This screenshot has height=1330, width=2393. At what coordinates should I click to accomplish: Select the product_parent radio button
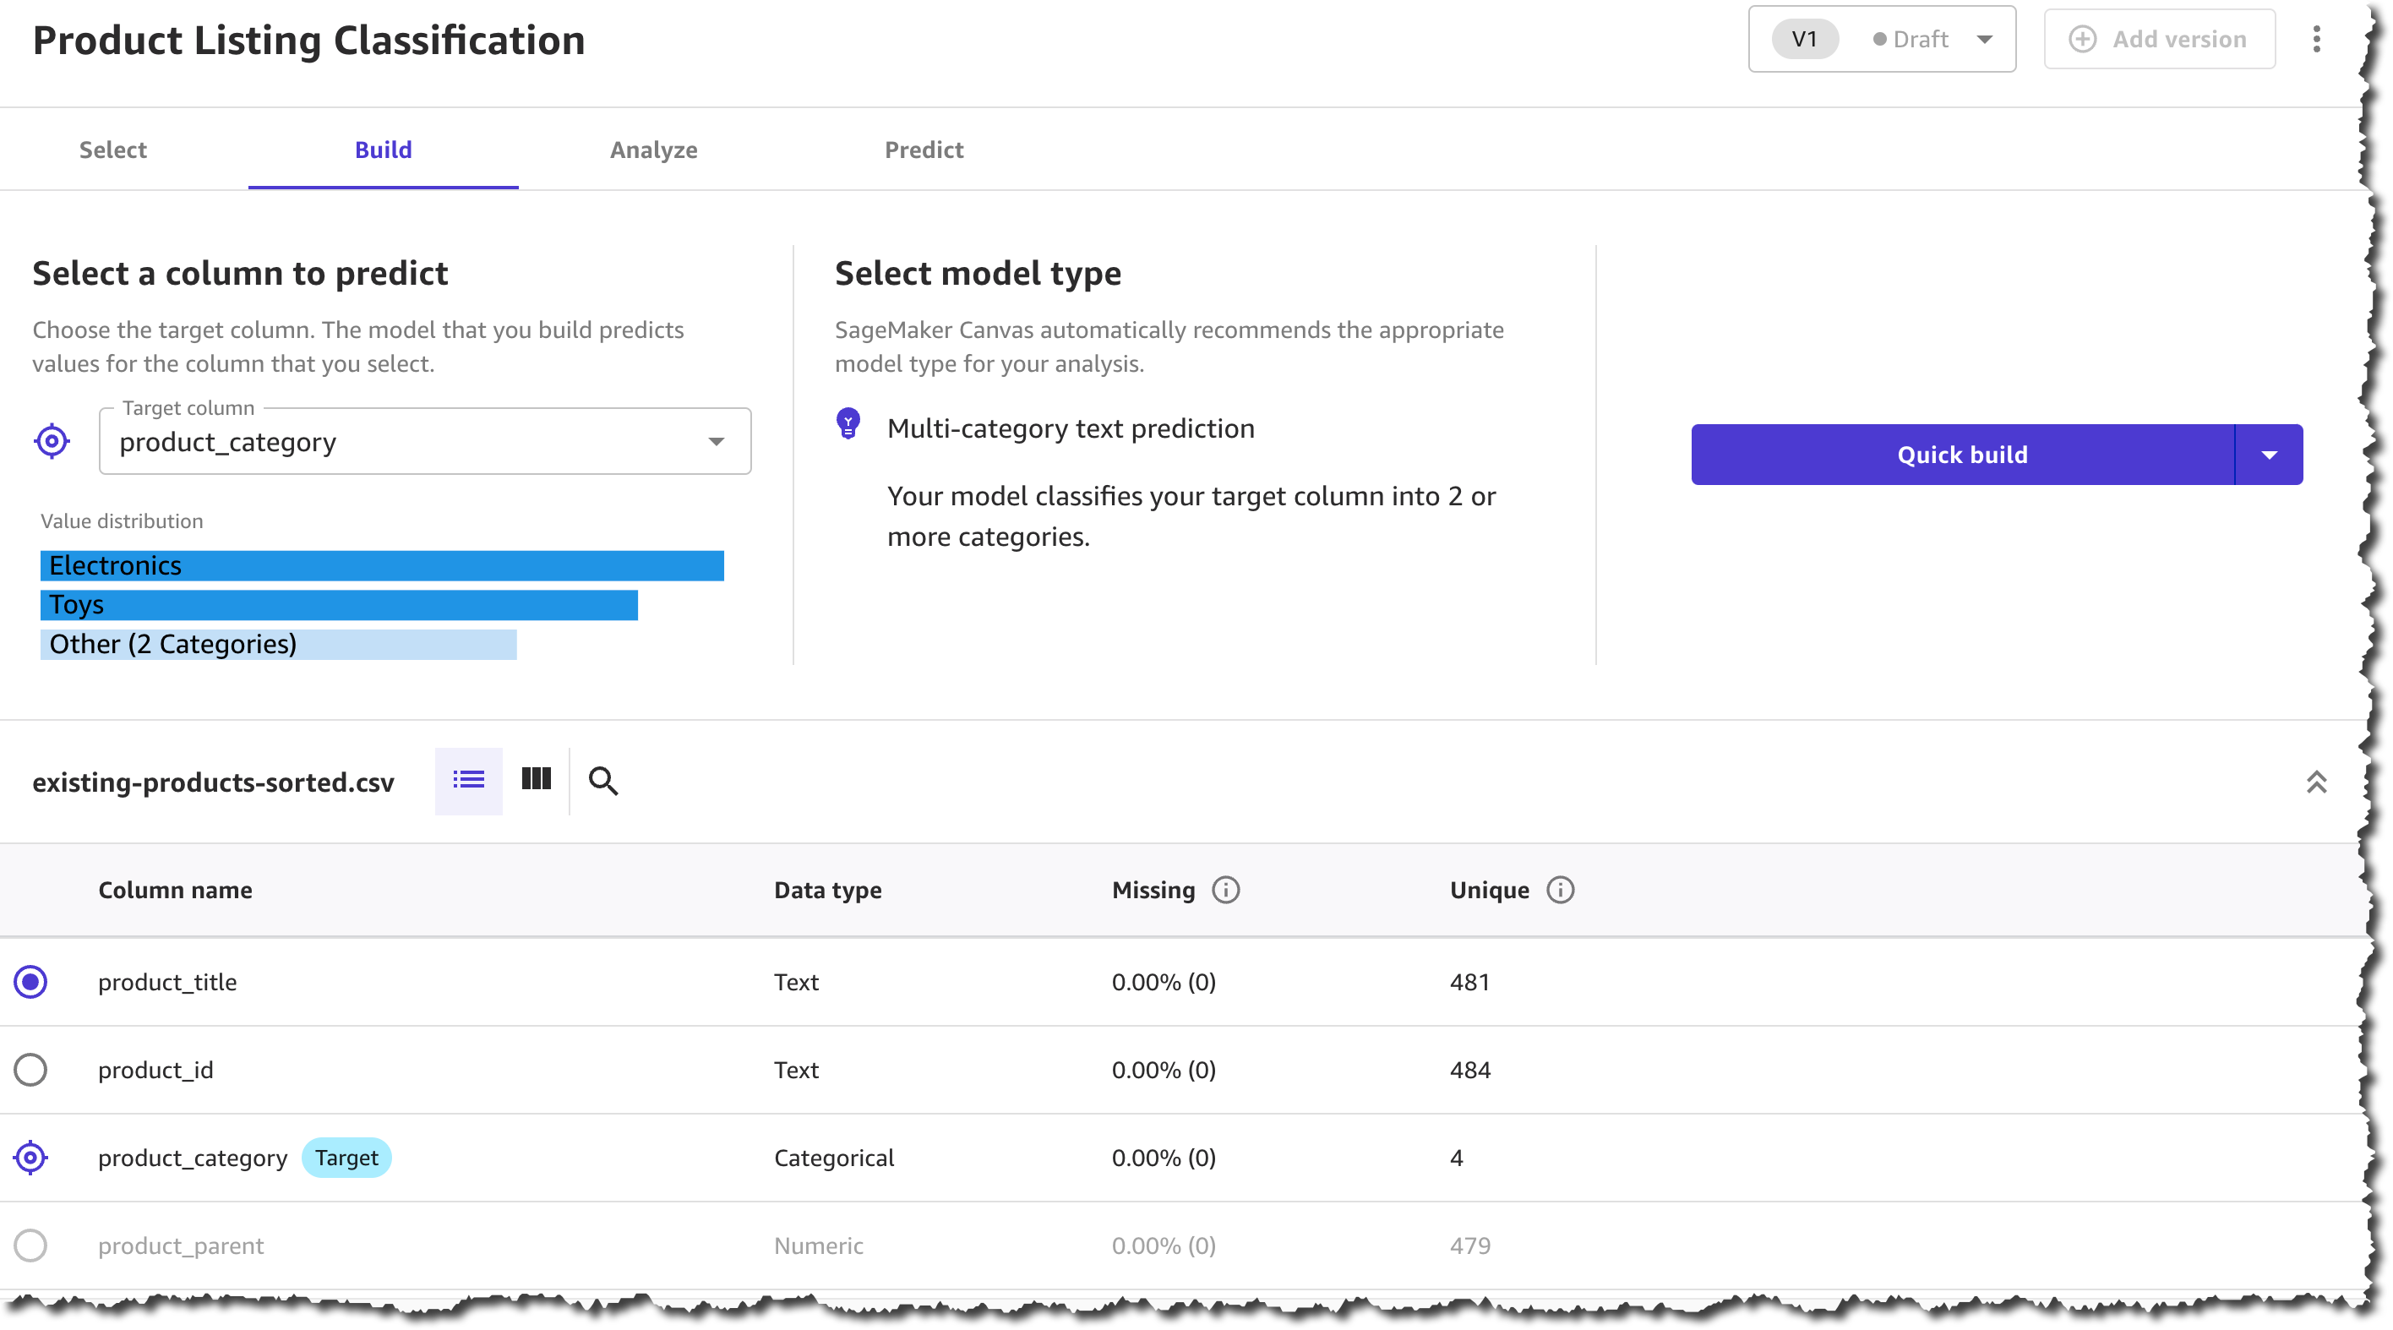coord(30,1246)
